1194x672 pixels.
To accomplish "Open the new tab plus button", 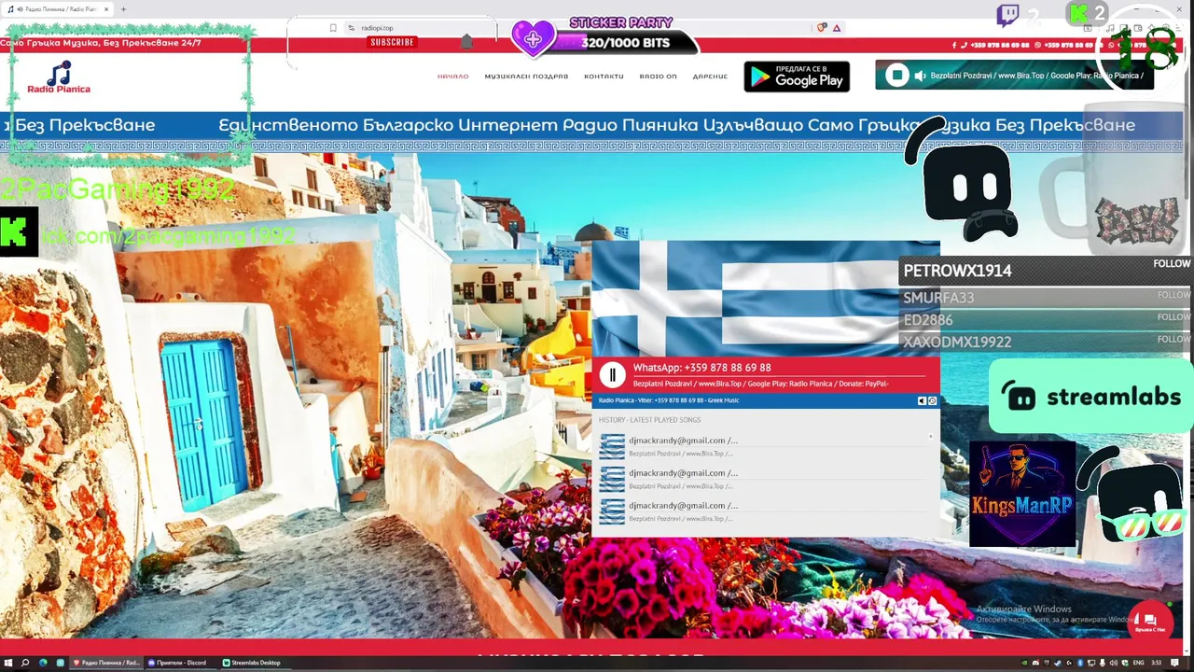I will tap(123, 9).
